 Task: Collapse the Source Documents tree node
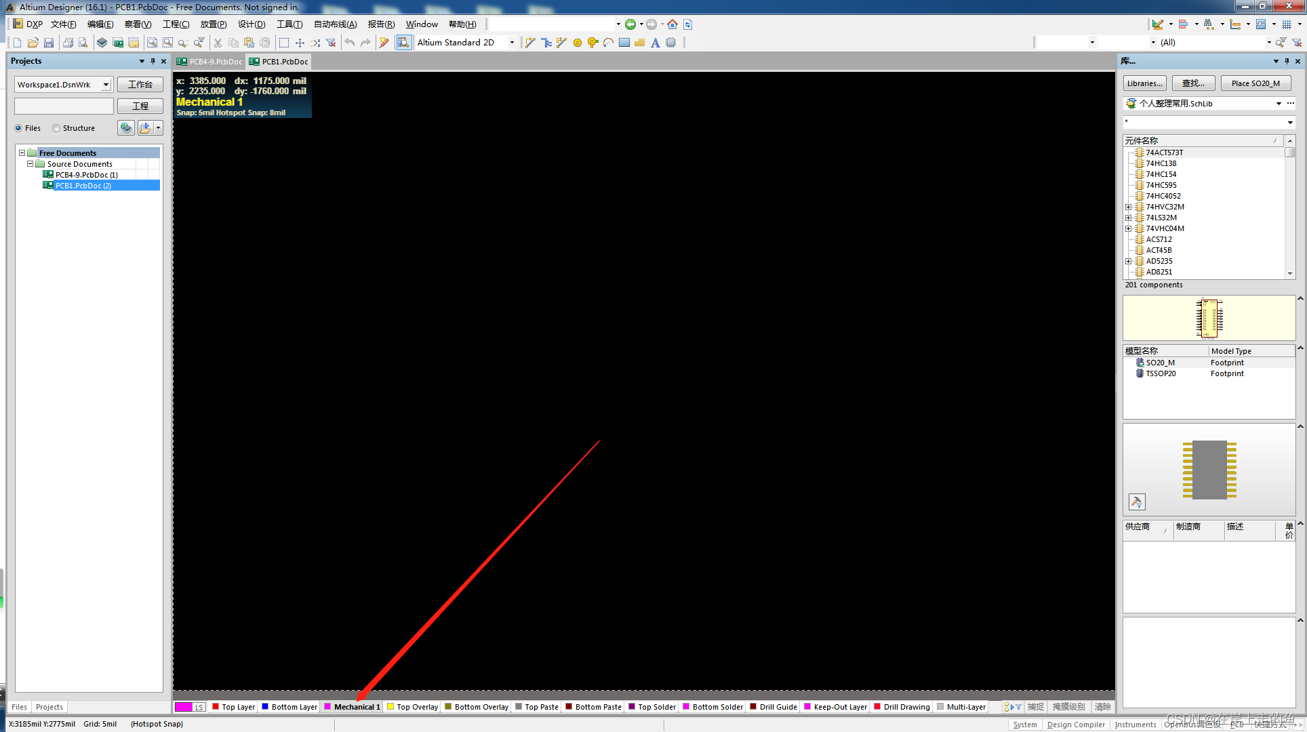click(30, 164)
